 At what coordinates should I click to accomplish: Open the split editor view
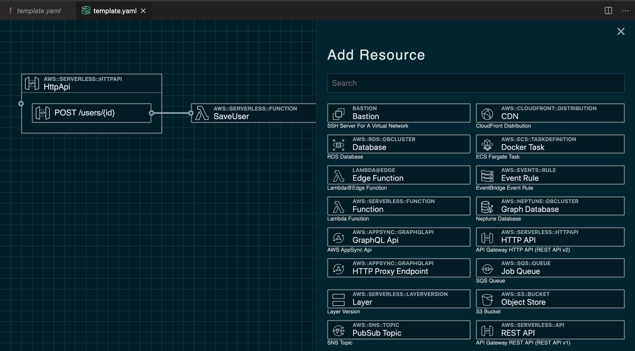pyautogui.click(x=608, y=11)
